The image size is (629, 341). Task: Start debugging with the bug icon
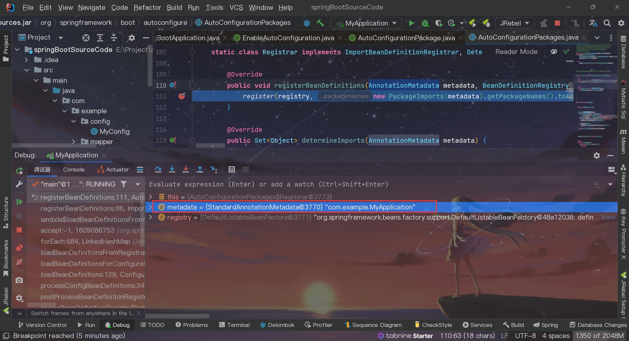[425, 23]
